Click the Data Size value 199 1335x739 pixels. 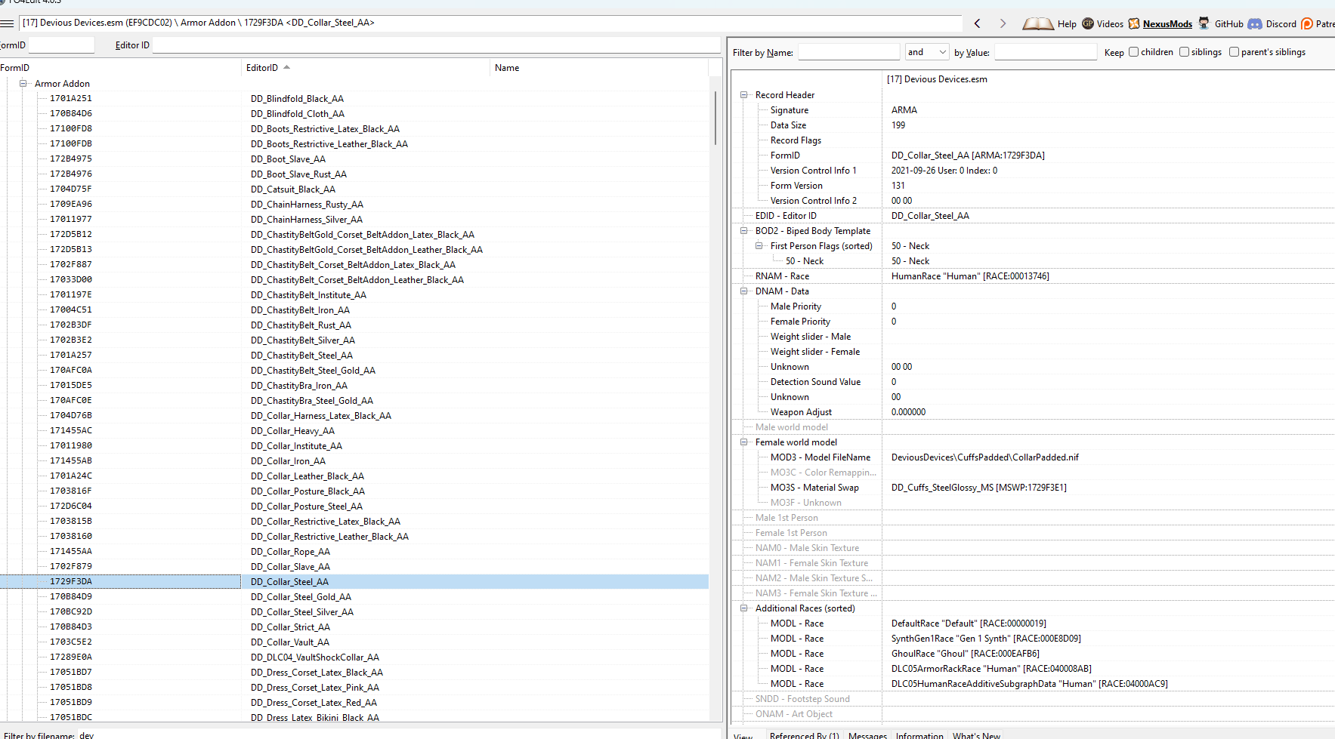898,125
